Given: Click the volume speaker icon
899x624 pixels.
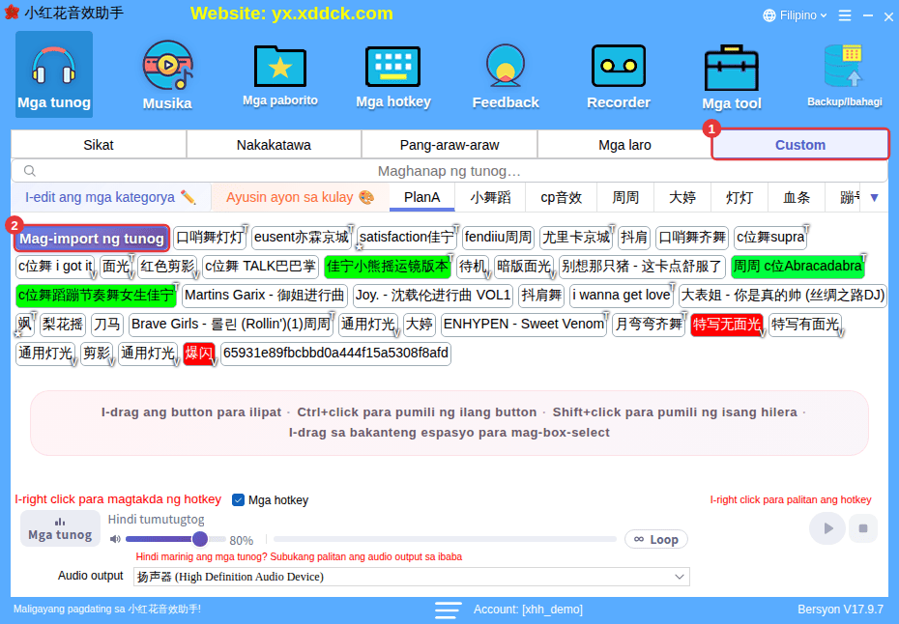Looking at the screenshot, I should 115,539.
